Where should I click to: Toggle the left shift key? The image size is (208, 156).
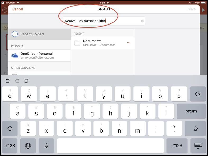click(10, 128)
